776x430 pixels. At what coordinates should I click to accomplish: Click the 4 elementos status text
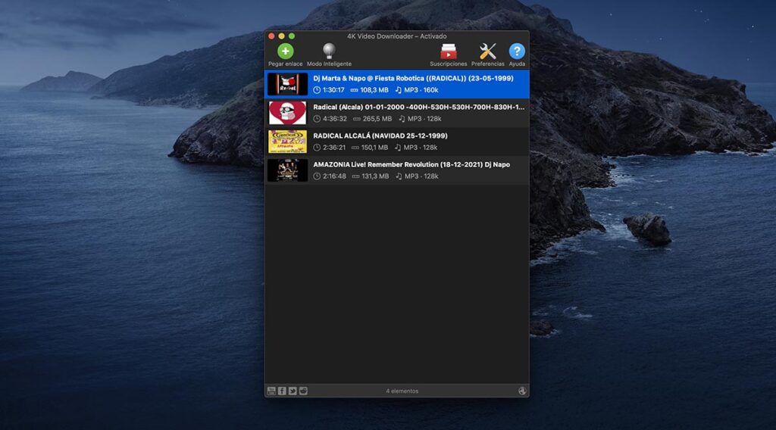pos(402,391)
